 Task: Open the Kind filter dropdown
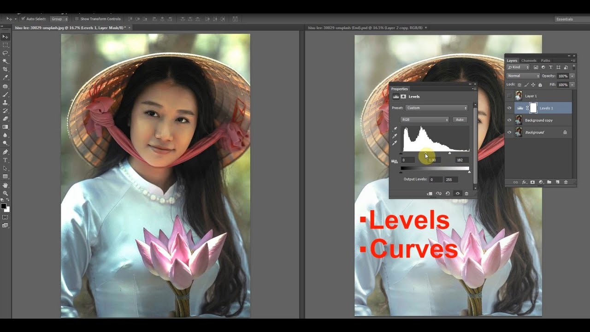pyautogui.click(x=518, y=67)
